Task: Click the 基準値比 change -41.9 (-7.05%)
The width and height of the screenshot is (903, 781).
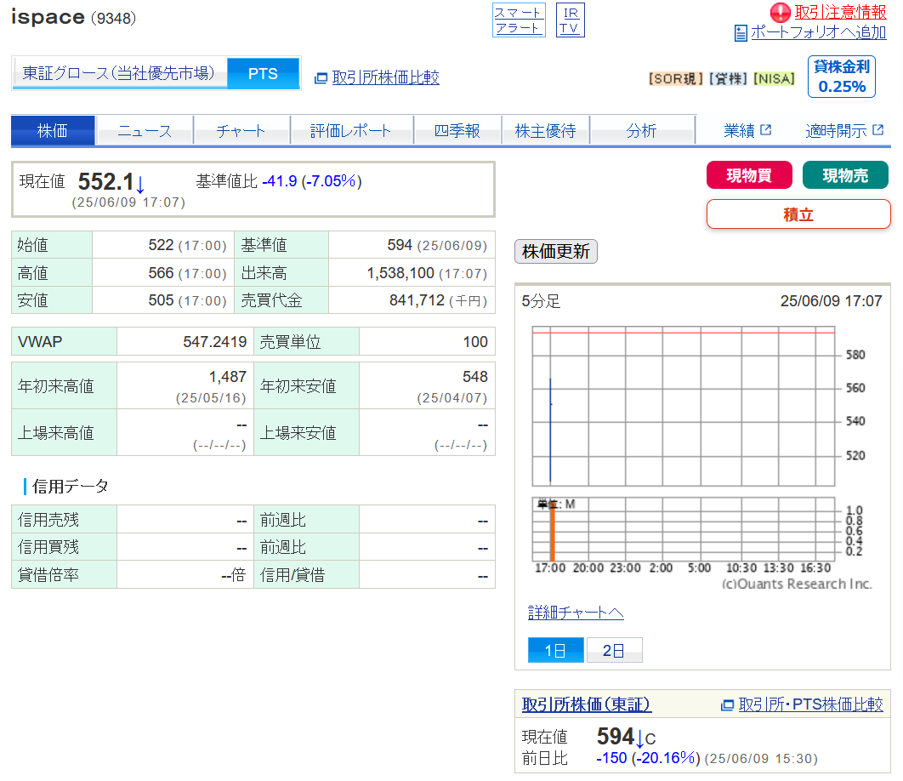Action: 311,181
